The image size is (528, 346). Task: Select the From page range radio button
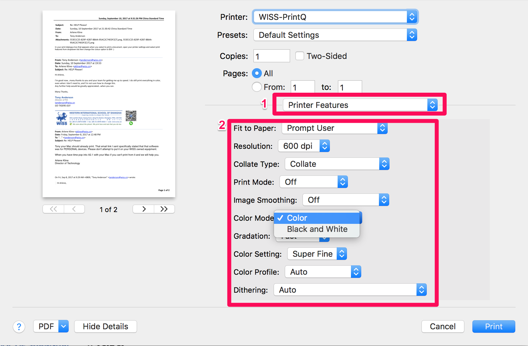click(257, 87)
